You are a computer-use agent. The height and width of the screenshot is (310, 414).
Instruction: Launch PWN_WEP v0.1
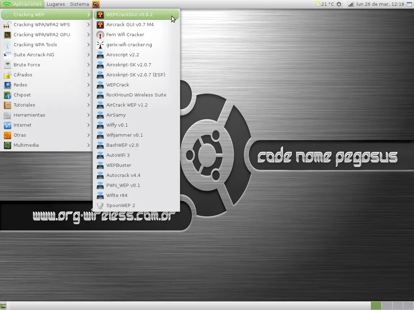click(136, 185)
